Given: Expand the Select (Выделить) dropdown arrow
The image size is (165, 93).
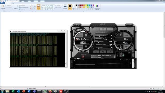Looking at the screenshot, I should (16, 9).
